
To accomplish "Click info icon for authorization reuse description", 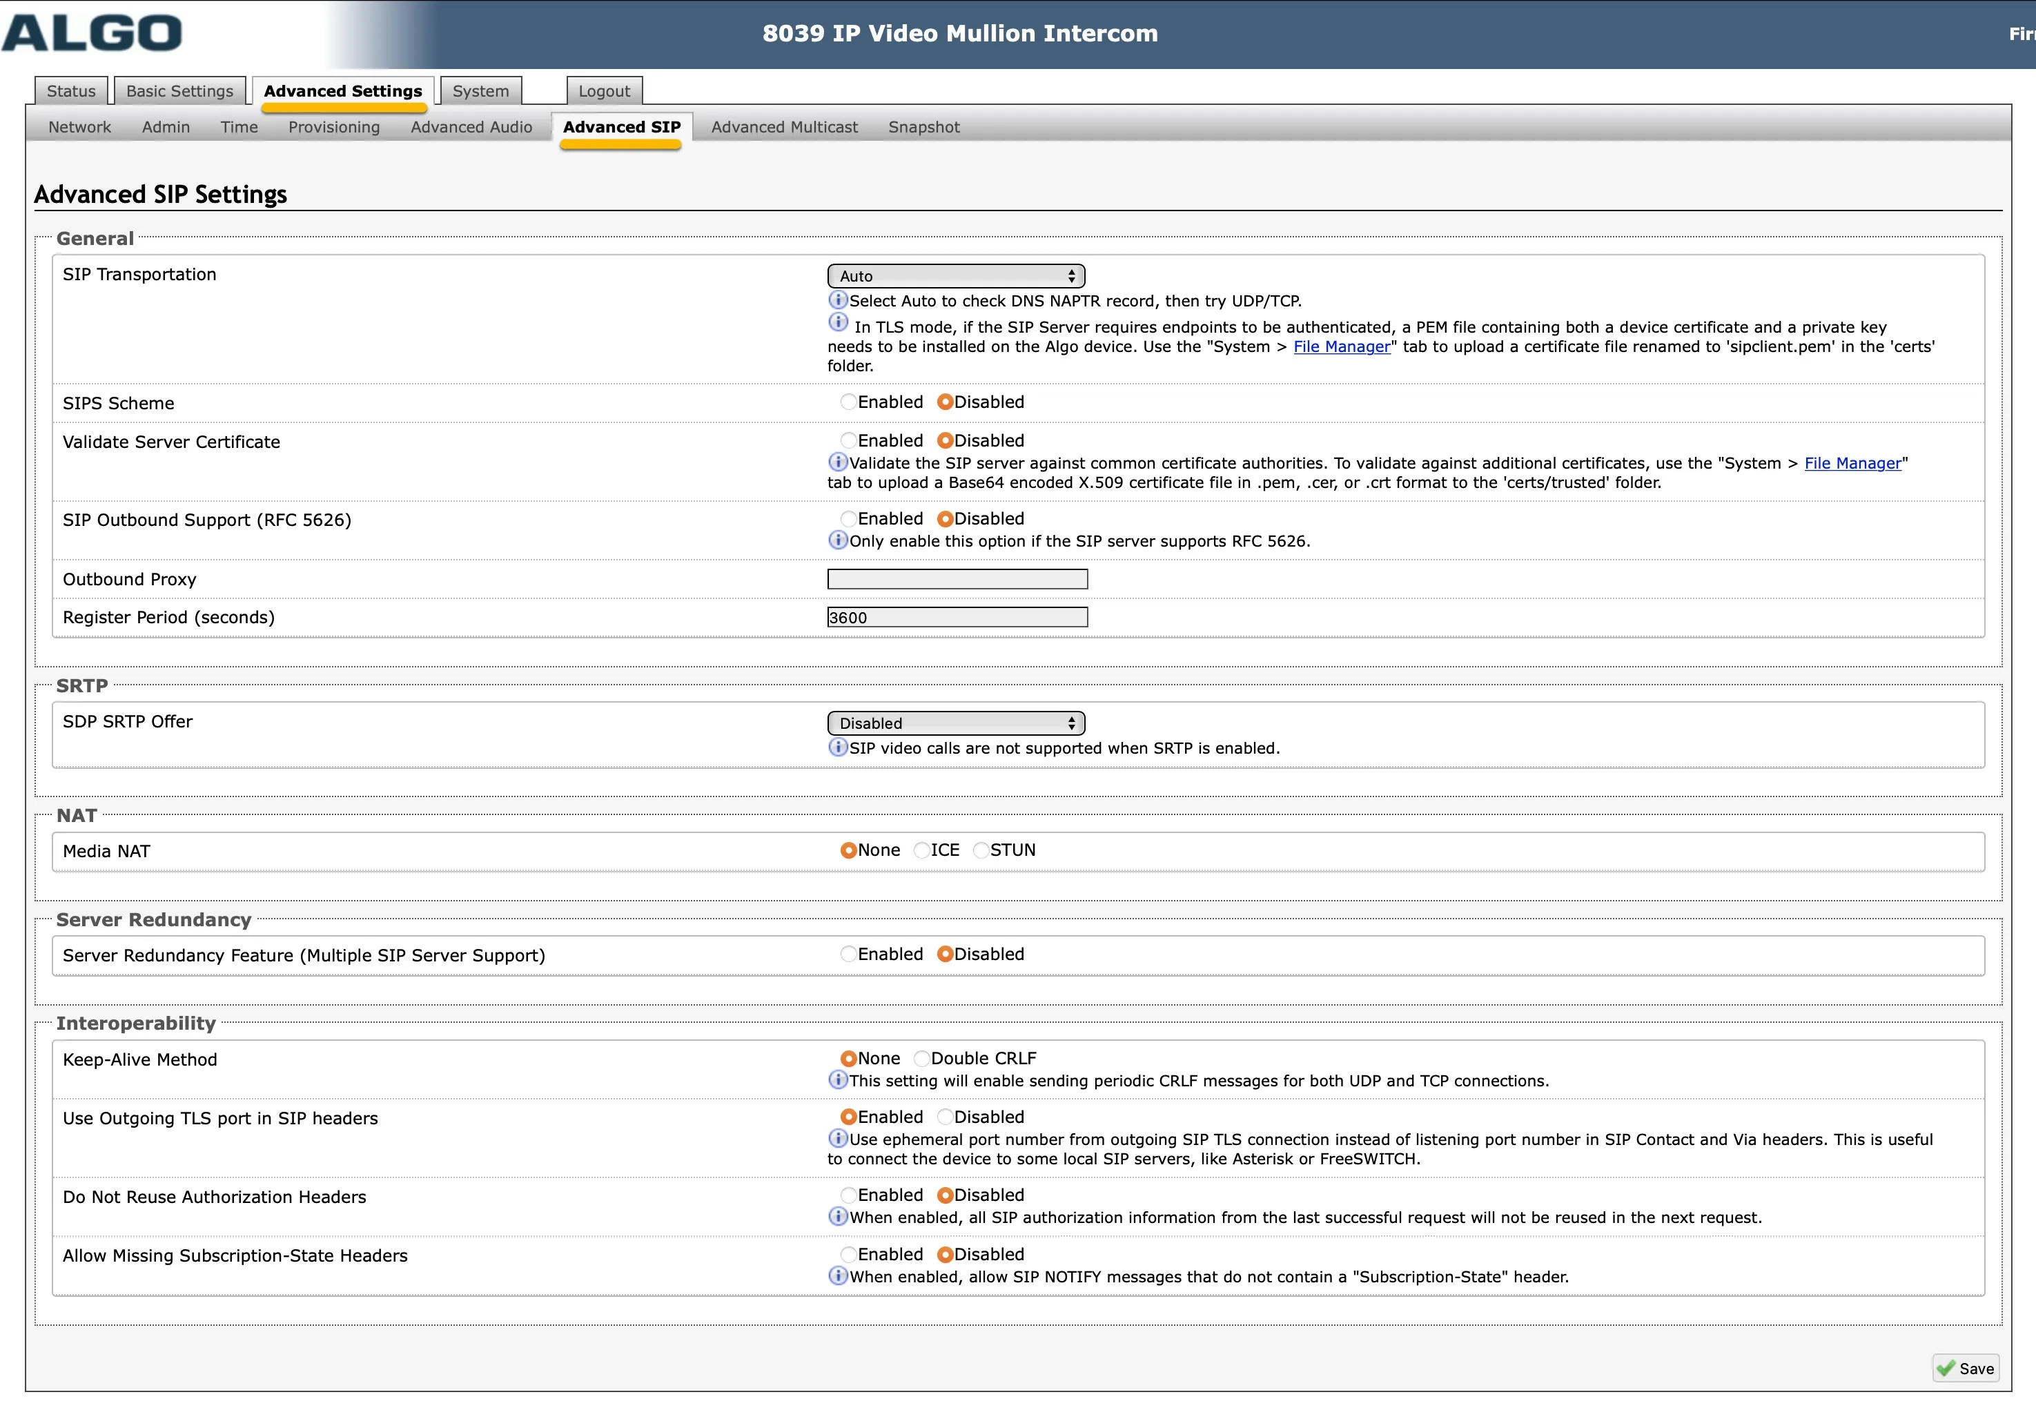I will [x=837, y=1216].
